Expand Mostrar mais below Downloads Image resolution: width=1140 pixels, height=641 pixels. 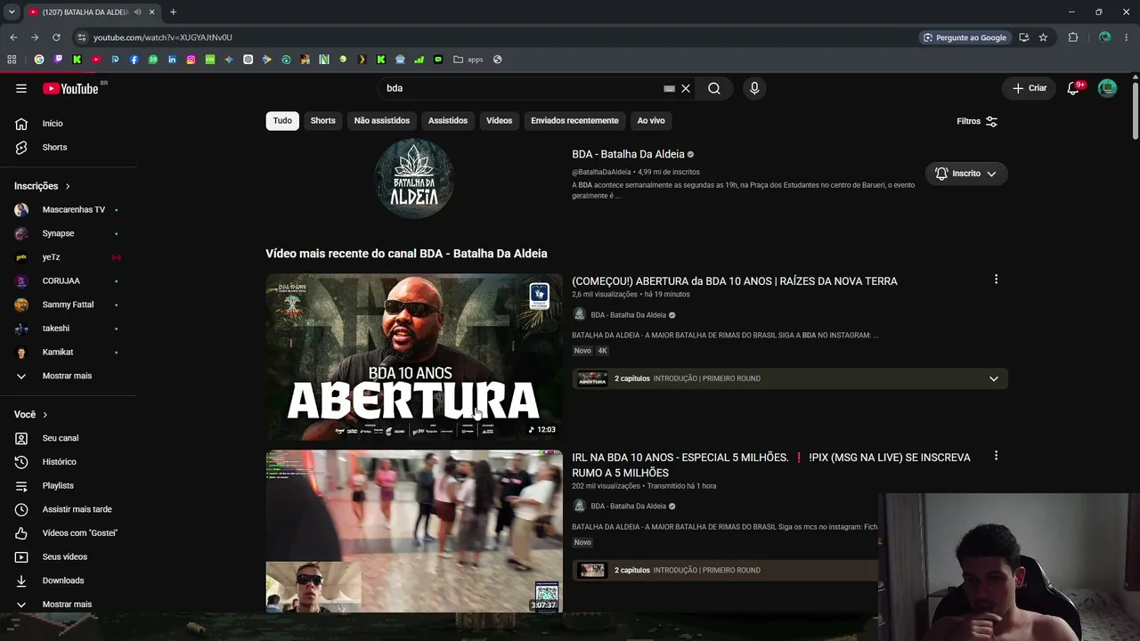click(x=68, y=604)
